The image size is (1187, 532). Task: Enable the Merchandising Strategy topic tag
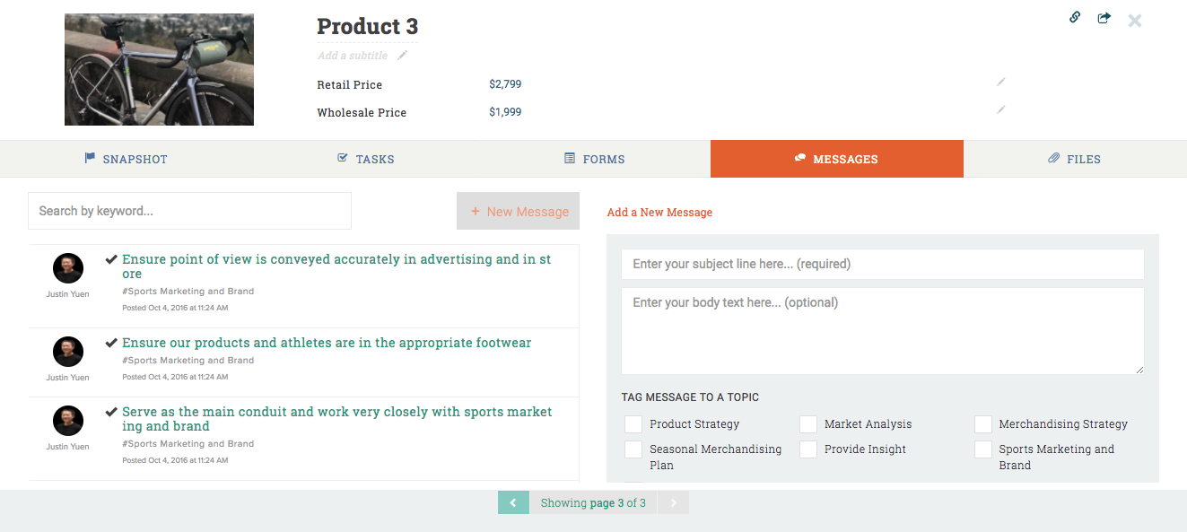pyautogui.click(x=983, y=424)
